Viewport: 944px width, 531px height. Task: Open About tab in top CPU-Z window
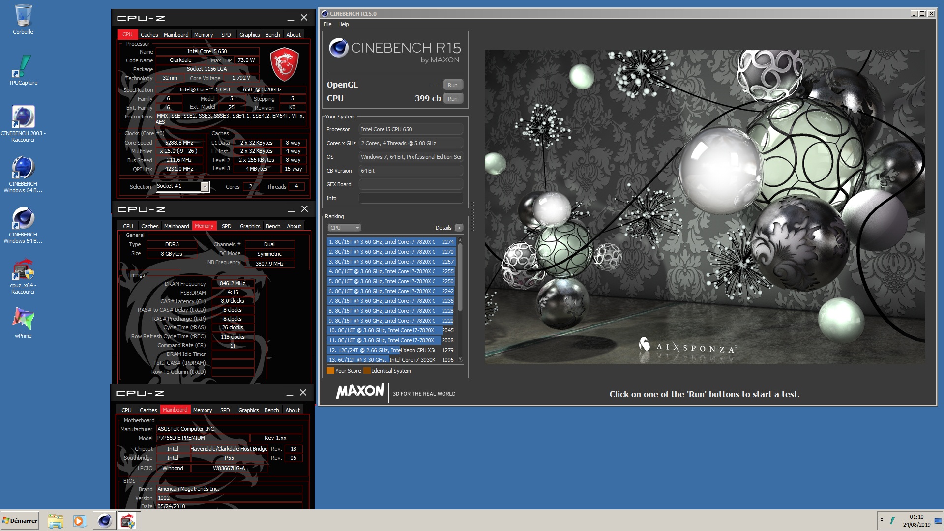pos(294,35)
